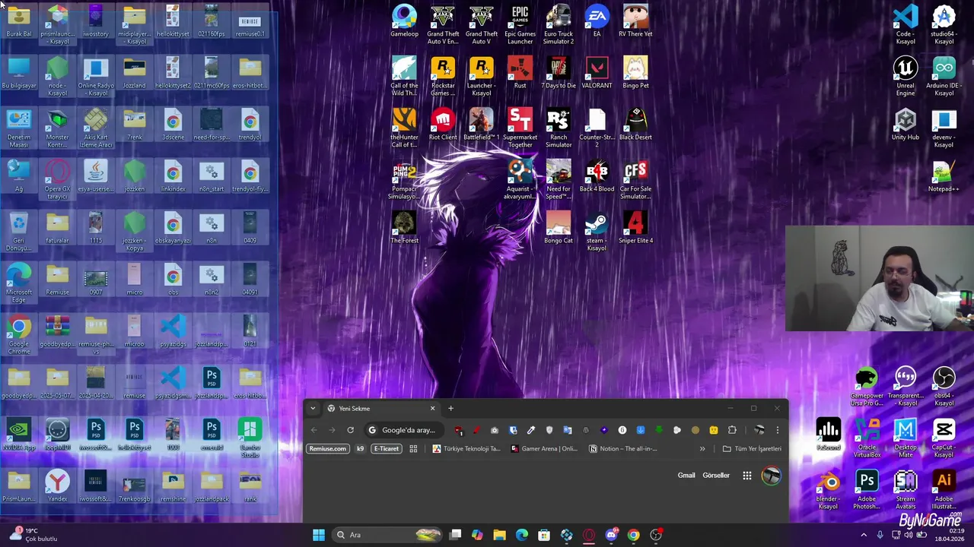Open the Bambu Studio icon
Image resolution: width=974 pixels, height=547 pixels.
[250, 438]
